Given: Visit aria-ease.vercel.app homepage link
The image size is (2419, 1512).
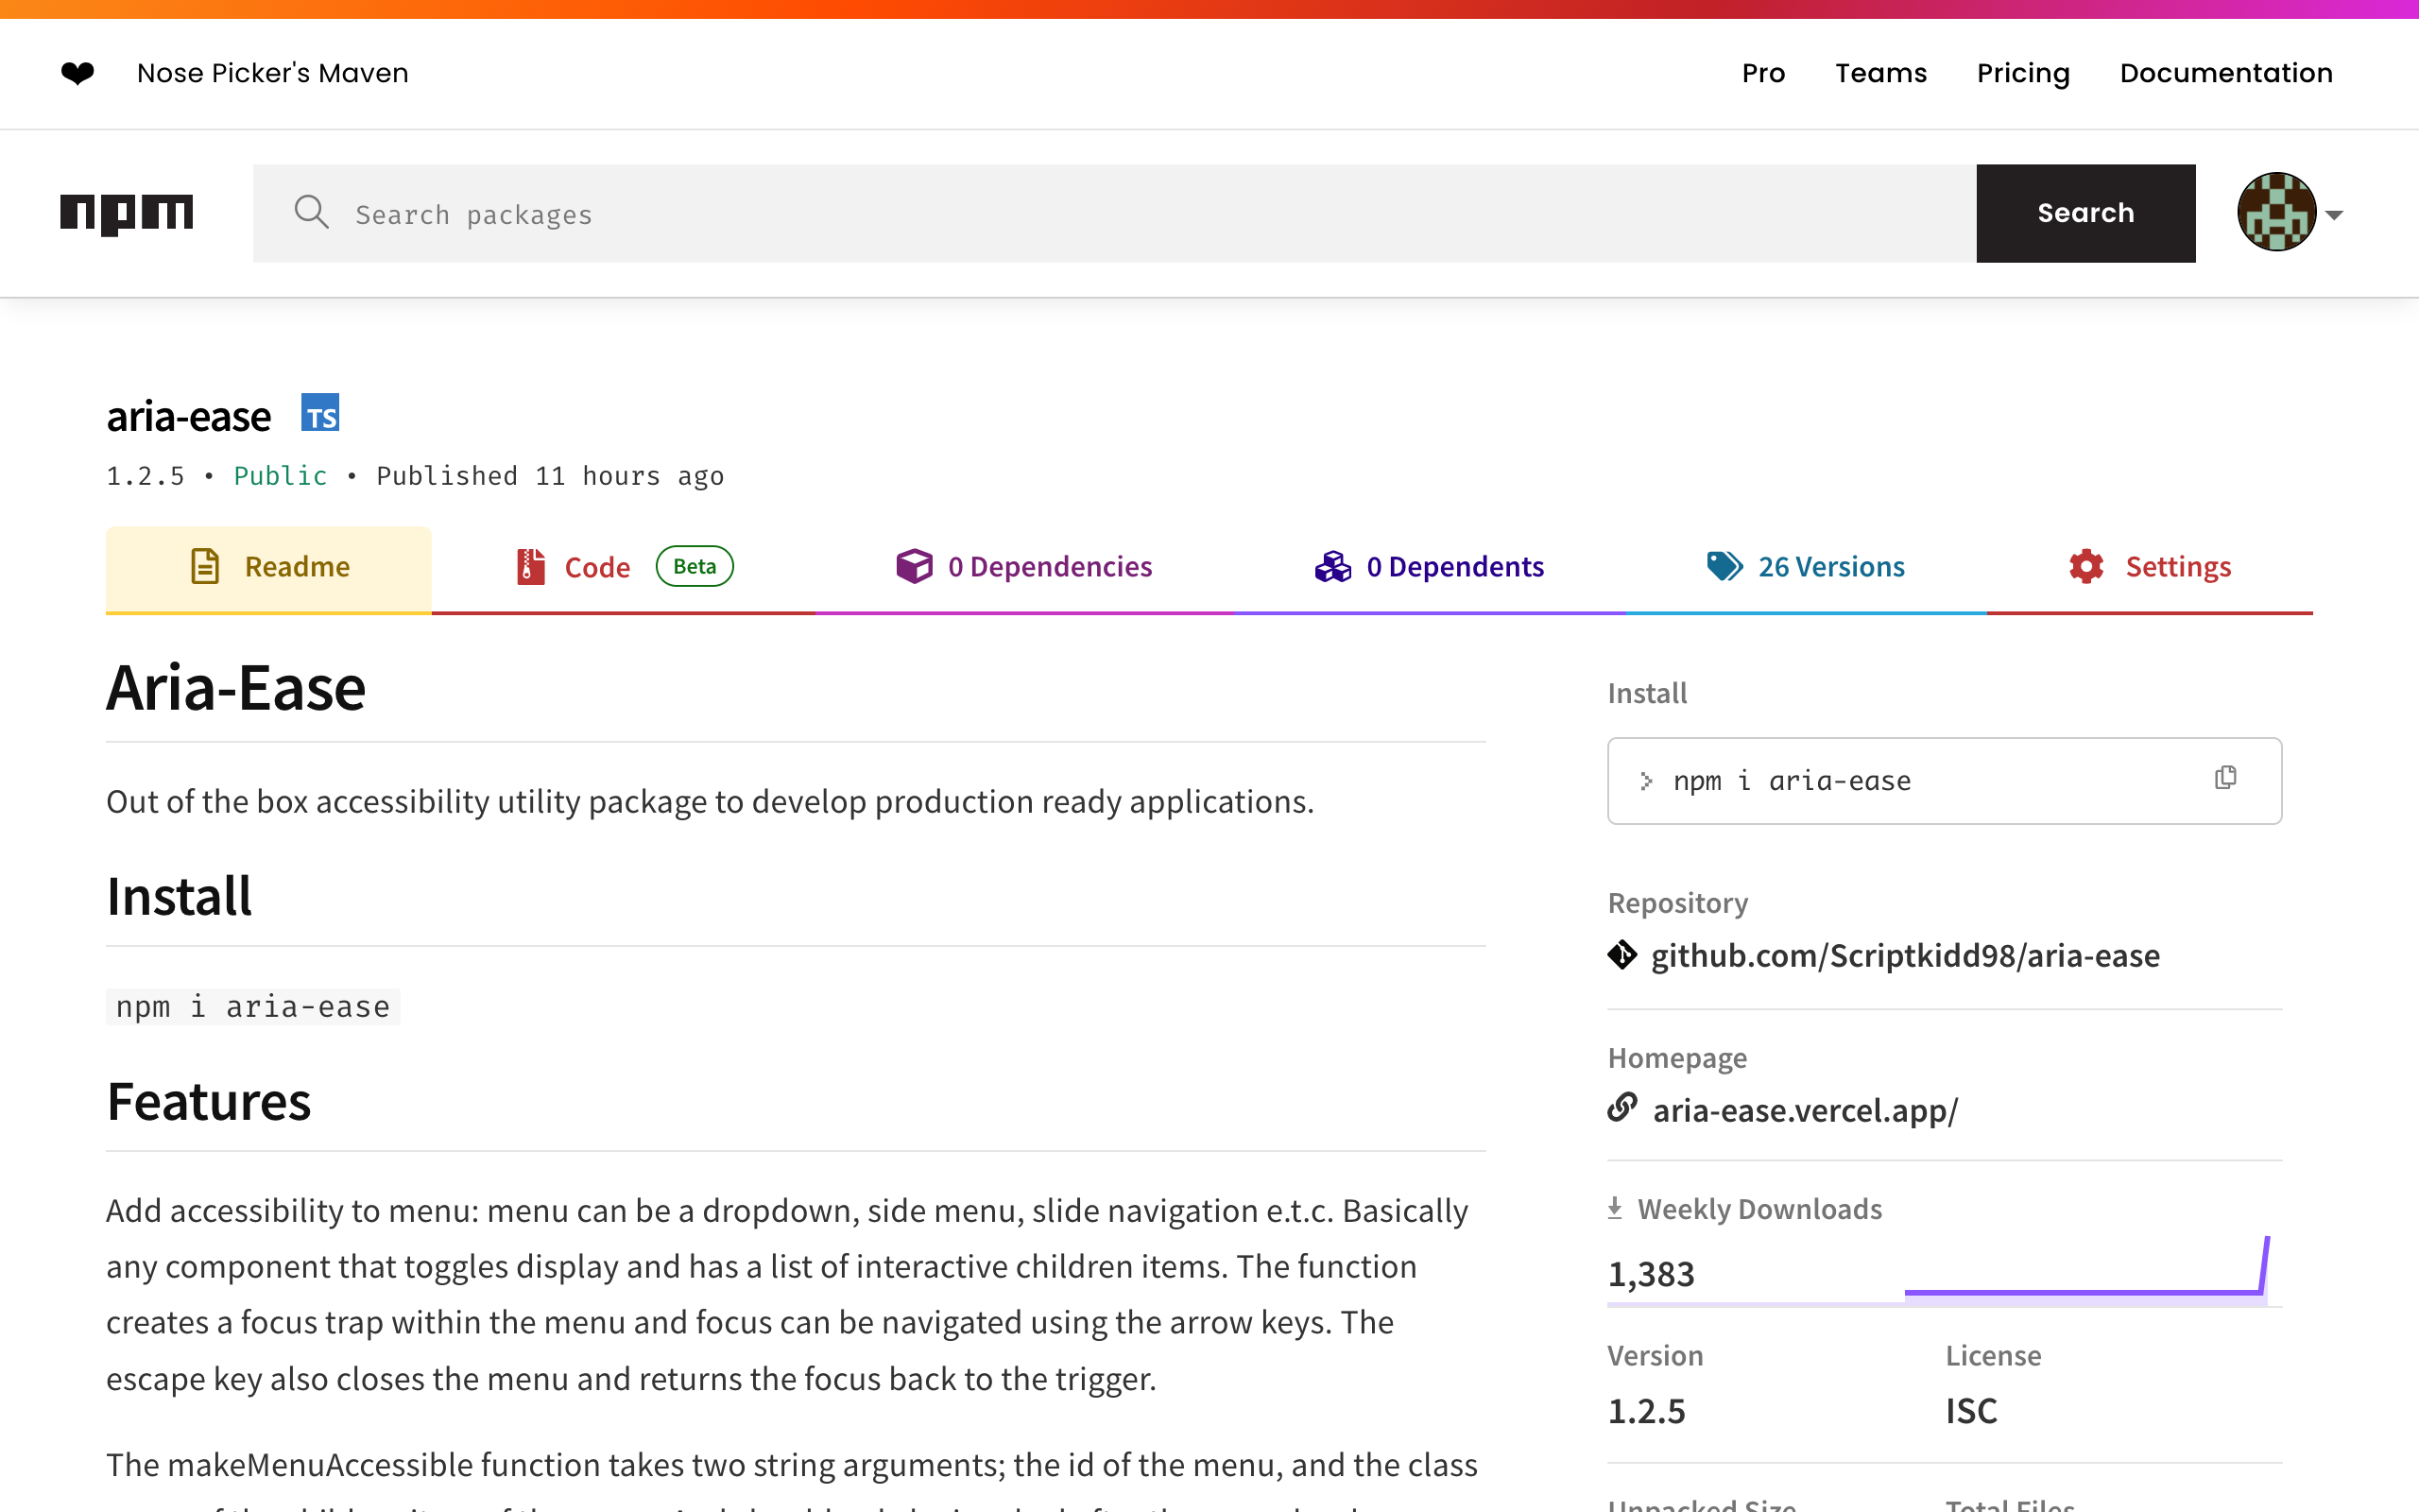Looking at the screenshot, I should coord(1804,1110).
